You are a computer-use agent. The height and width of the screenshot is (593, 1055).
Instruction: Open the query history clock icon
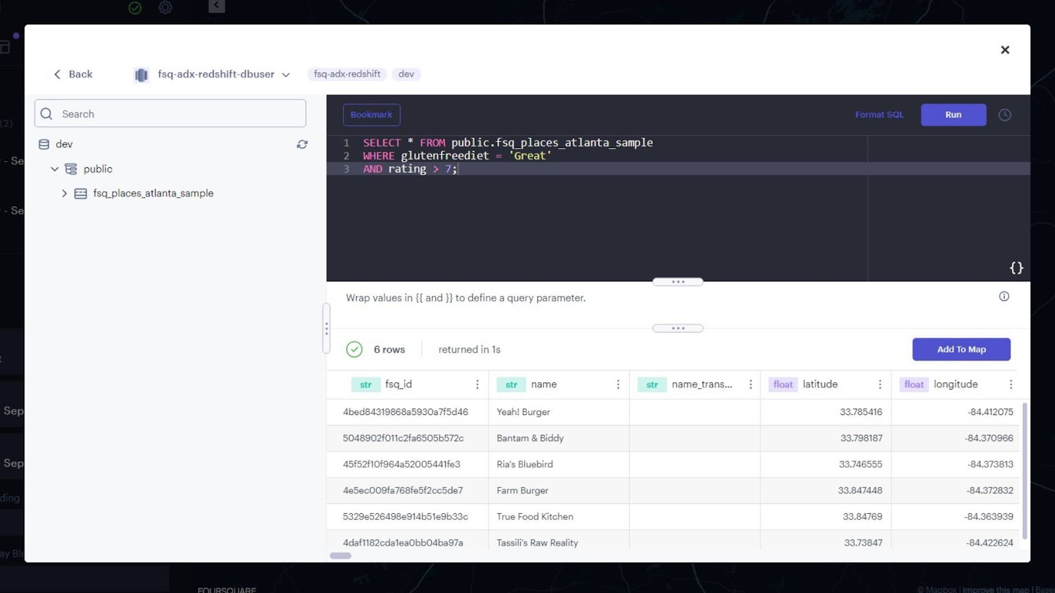pos(1005,115)
